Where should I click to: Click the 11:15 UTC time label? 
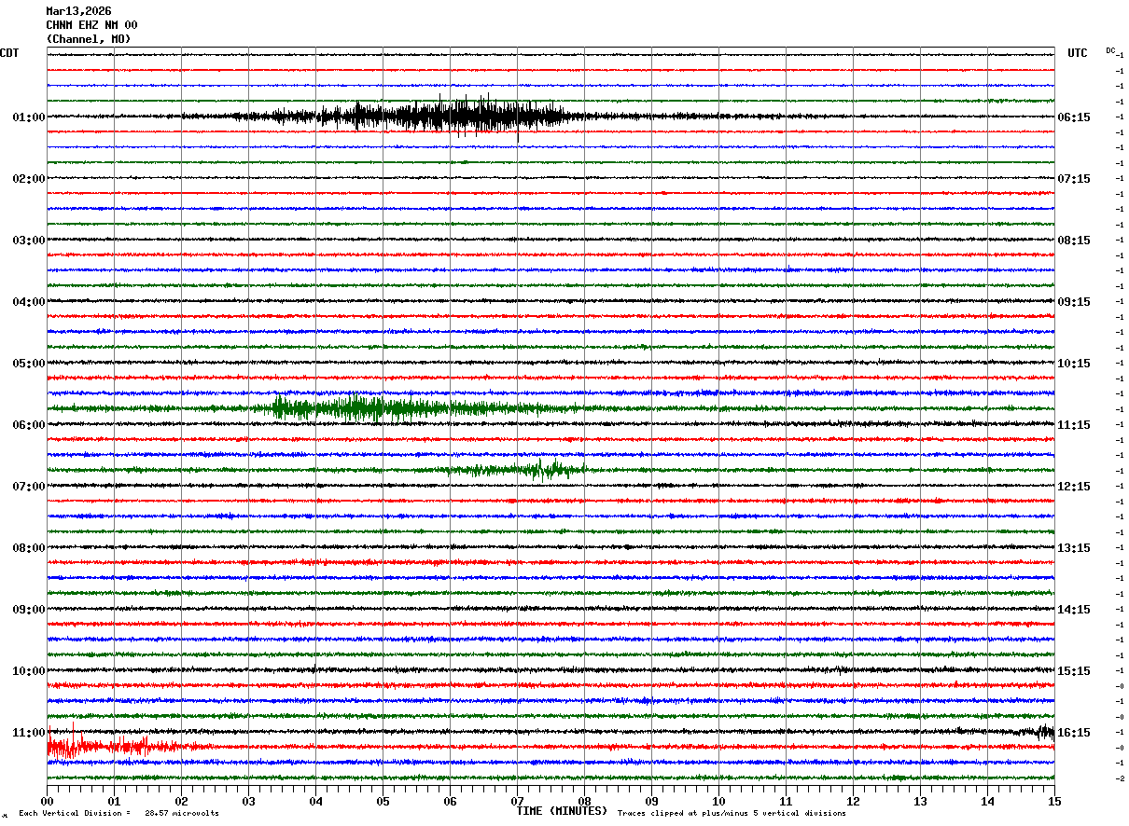(1074, 425)
